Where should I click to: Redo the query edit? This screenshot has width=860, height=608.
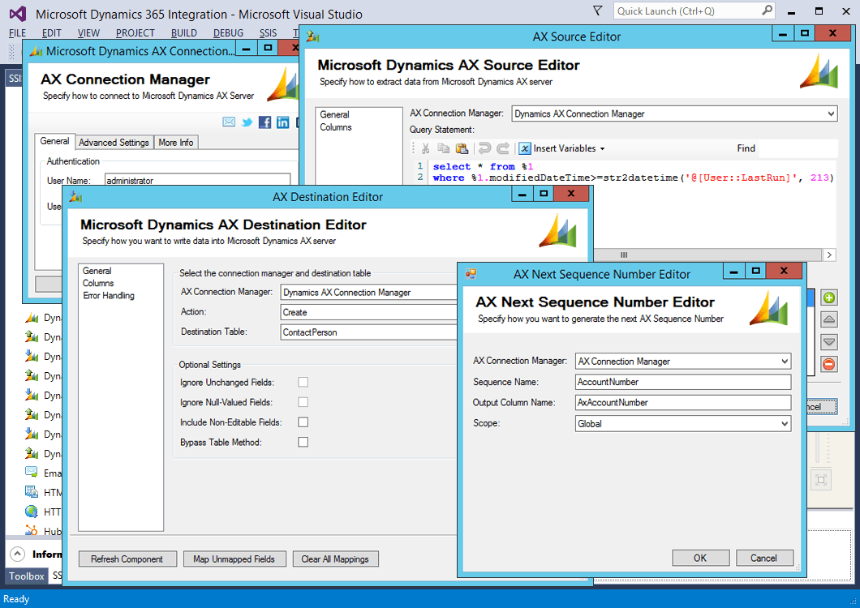click(x=503, y=148)
